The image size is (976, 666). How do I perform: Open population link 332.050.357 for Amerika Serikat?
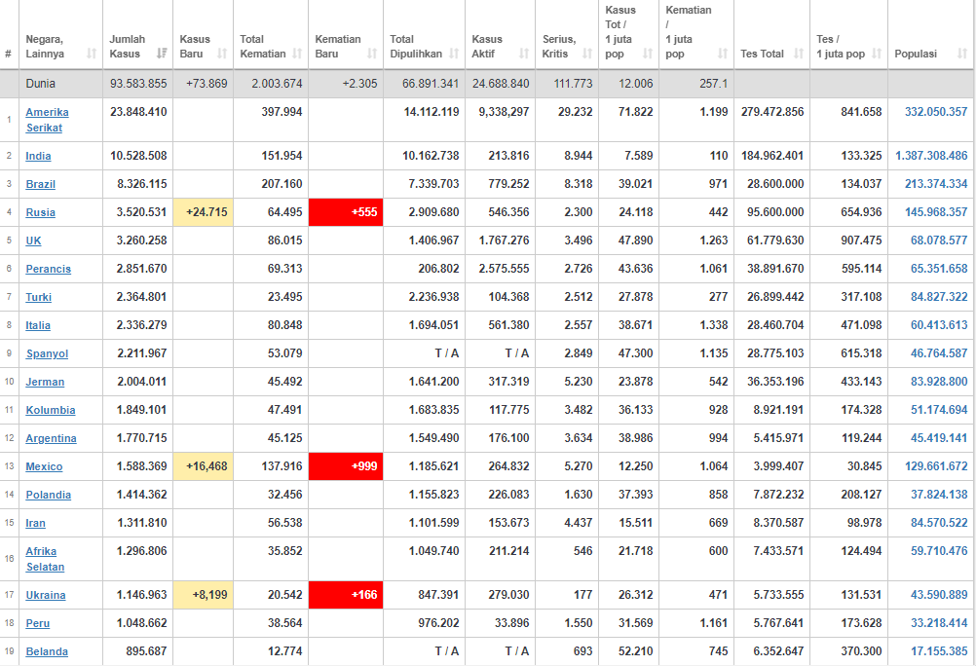tap(936, 112)
